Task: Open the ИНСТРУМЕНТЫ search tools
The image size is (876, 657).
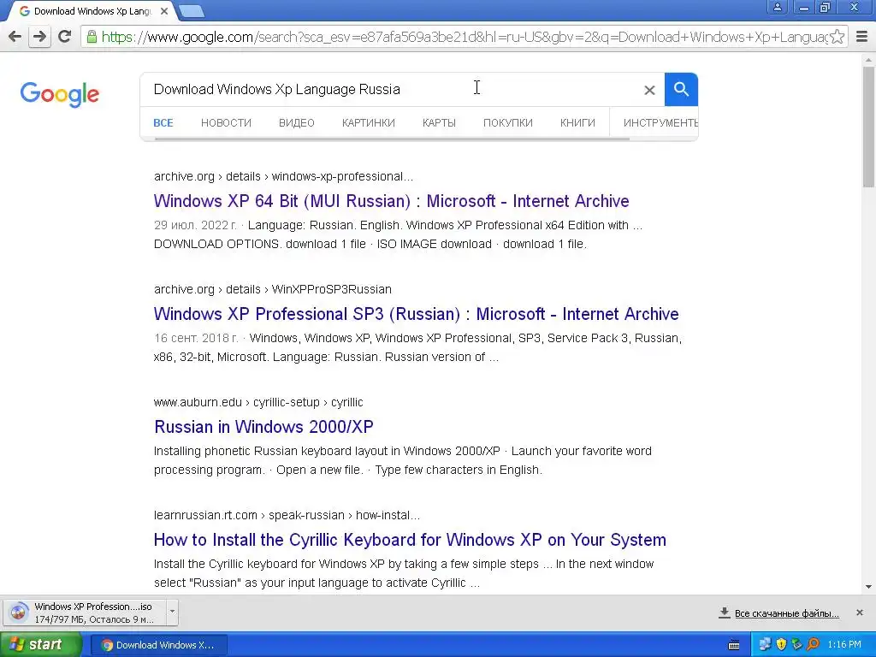Action: pos(660,123)
